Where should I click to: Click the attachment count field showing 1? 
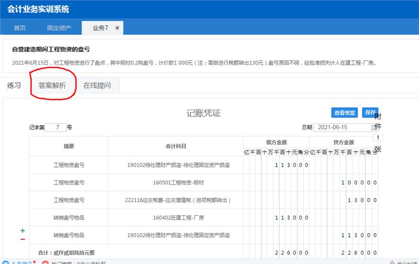pyautogui.click(x=377, y=138)
